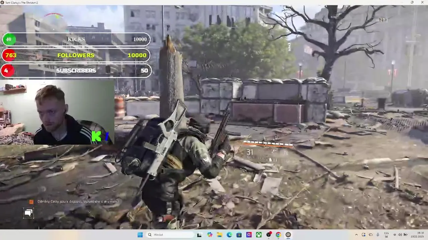The height and width of the screenshot is (240, 428).
Task: Click the red 4 subscribers counter
Action: pos(7,71)
